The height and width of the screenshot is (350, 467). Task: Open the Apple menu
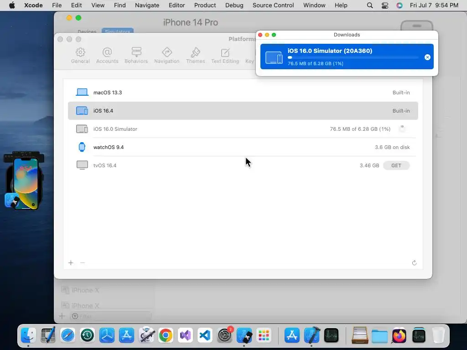pos(12,5)
